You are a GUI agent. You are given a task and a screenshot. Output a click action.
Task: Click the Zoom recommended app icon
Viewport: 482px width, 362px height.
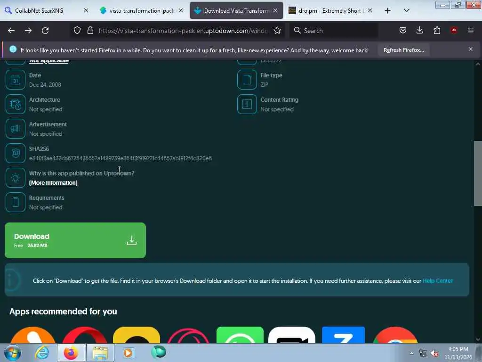[343, 335]
